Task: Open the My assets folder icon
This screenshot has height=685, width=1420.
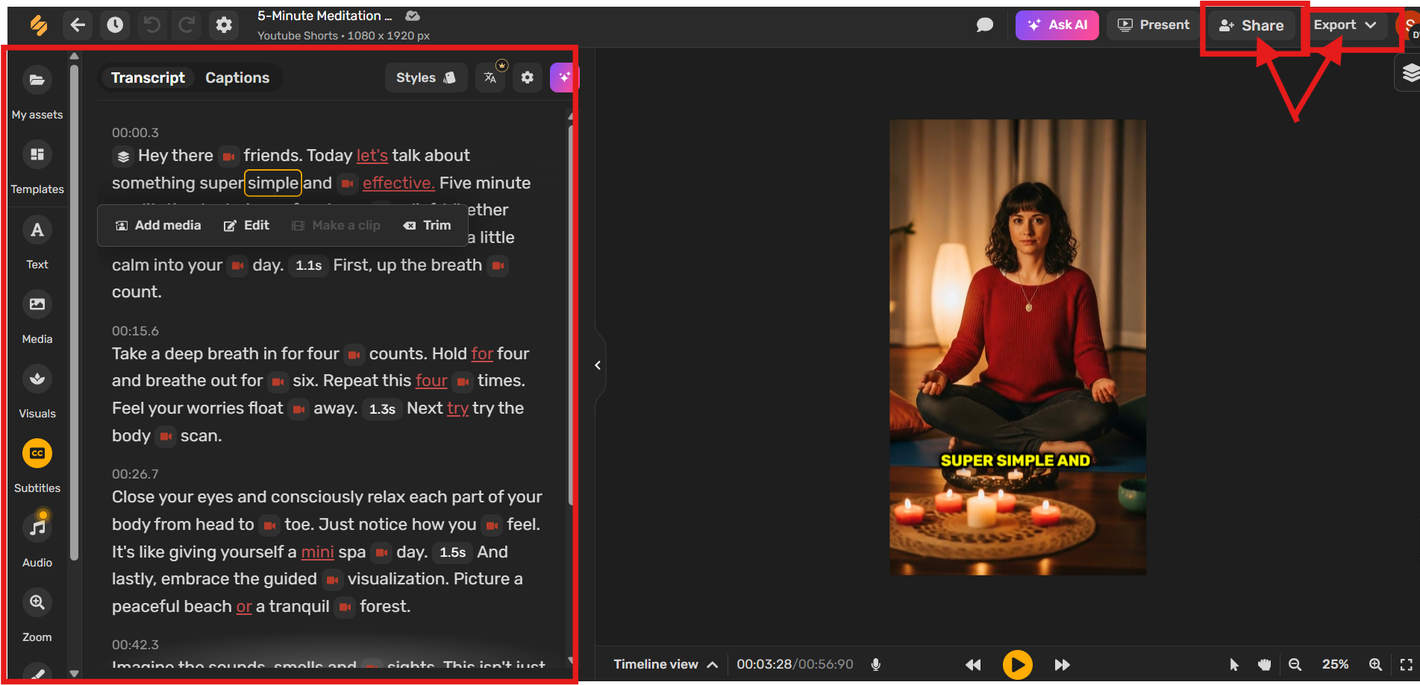Action: tap(37, 80)
